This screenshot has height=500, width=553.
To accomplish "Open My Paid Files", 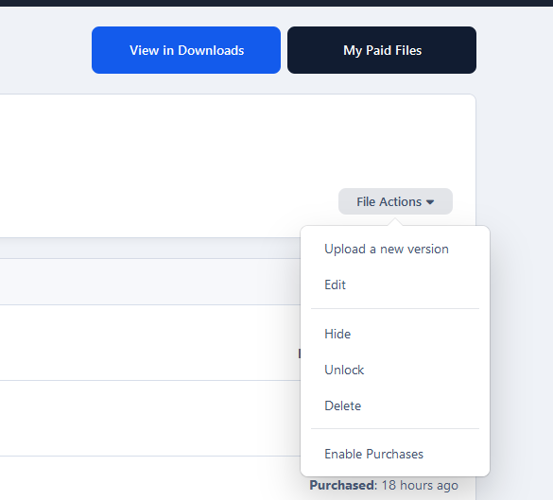I will (x=382, y=50).
